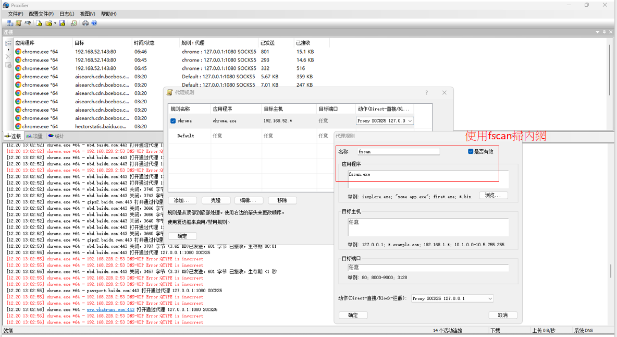Click the ? help icon in 代理规则 dialog
The image size is (617, 337).
tap(427, 92)
